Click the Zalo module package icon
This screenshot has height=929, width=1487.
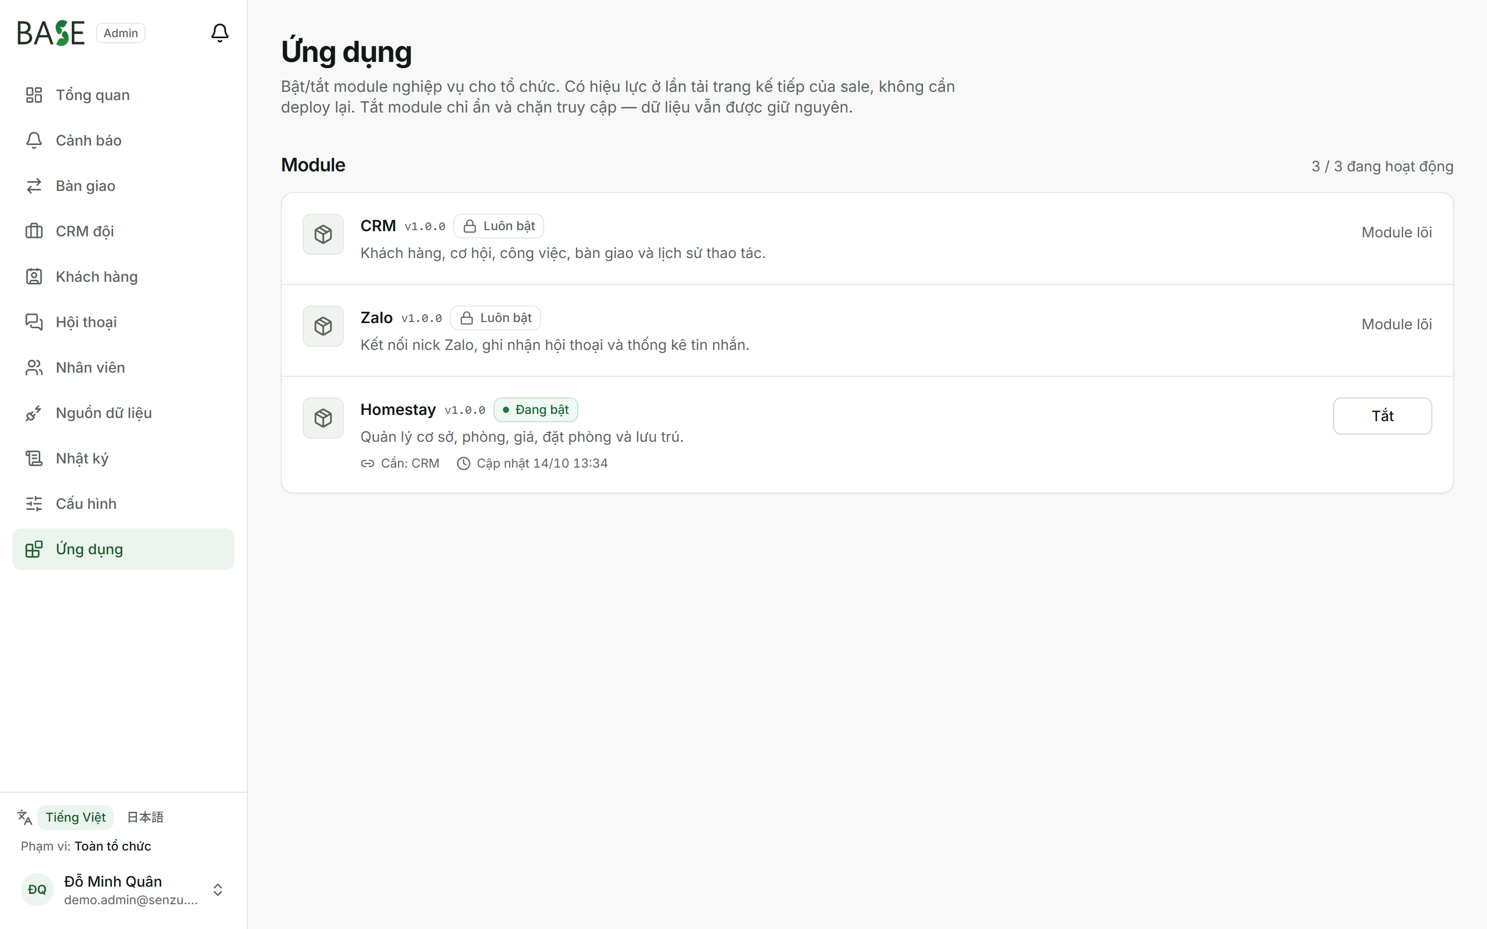323,326
